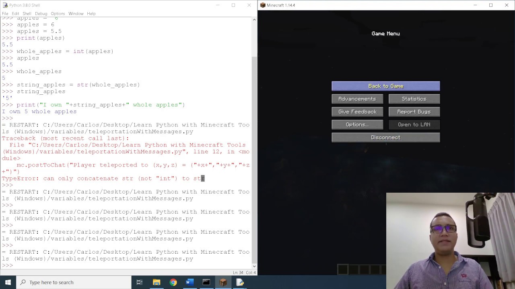
Task: Open the Window menu in IDLE
Action: 76,14
